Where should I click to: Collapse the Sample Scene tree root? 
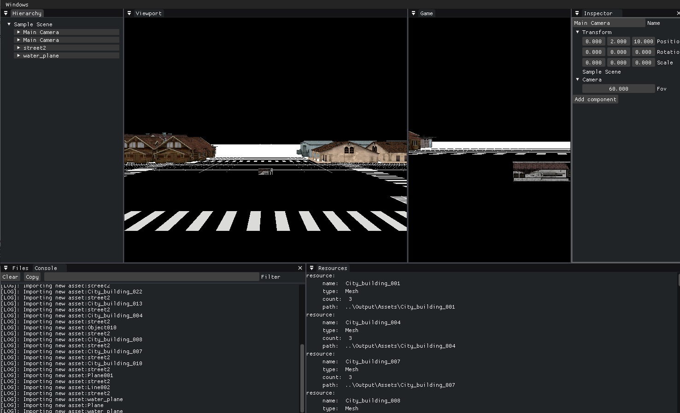[9, 24]
